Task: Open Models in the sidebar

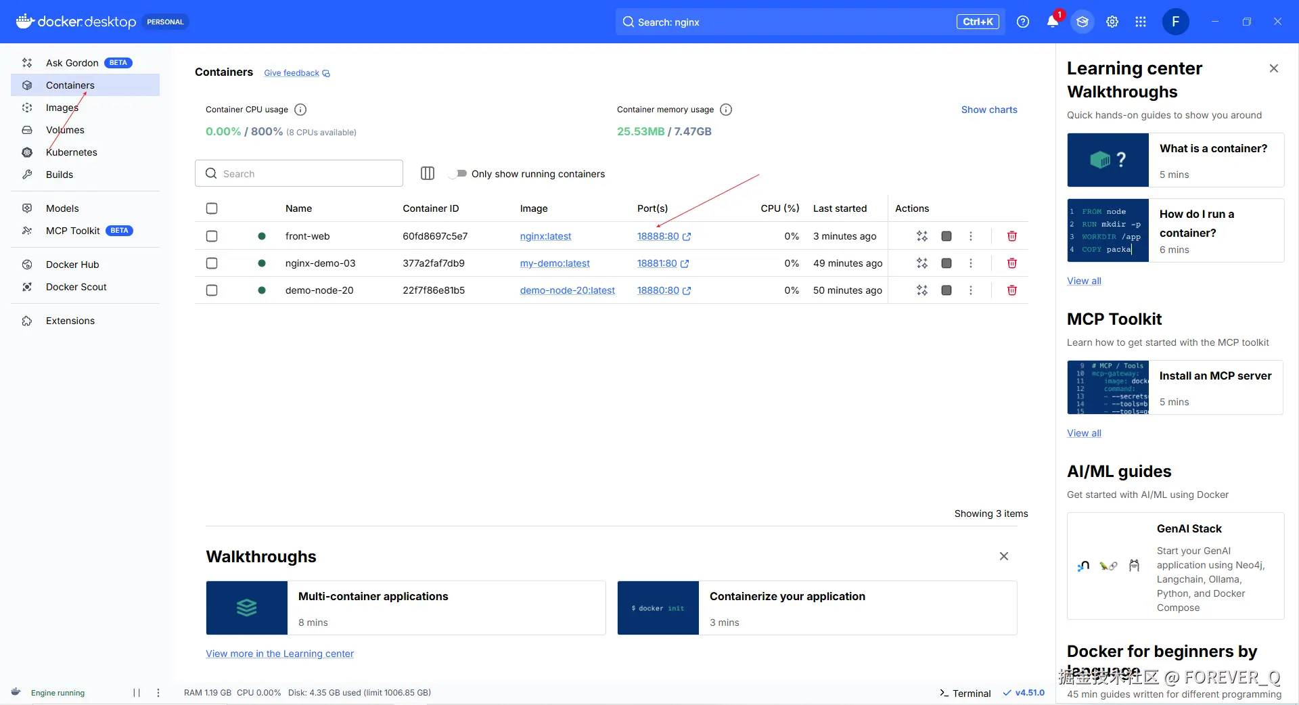Action: pos(85,208)
